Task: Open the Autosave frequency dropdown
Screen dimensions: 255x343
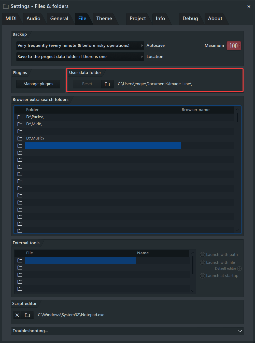Action: coord(80,45)
